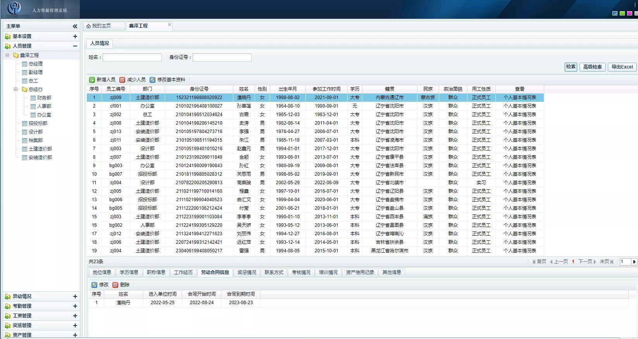Click the 修改 edit icon in contract panel
Screen dimensions: 638x339
(x=94, y=285)
